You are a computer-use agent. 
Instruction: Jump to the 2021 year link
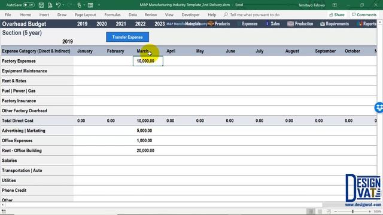click(121, 24)
